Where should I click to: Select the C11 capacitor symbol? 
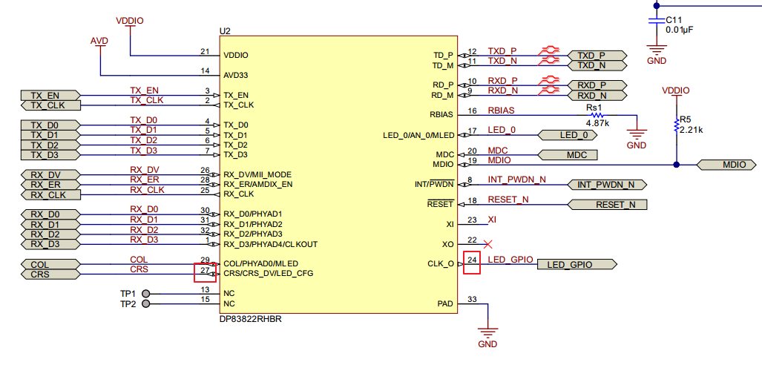[656, 21]
